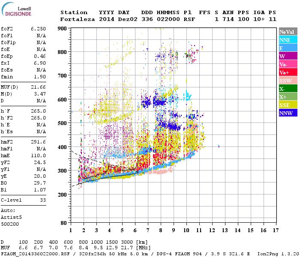Click the M(D) value 3.47

pyautogui.click(x=40, y=94)
